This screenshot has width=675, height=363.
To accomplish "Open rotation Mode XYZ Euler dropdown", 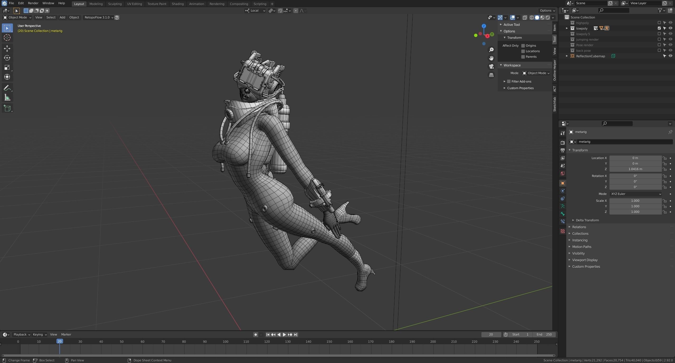I will click(x=635, y=194).
